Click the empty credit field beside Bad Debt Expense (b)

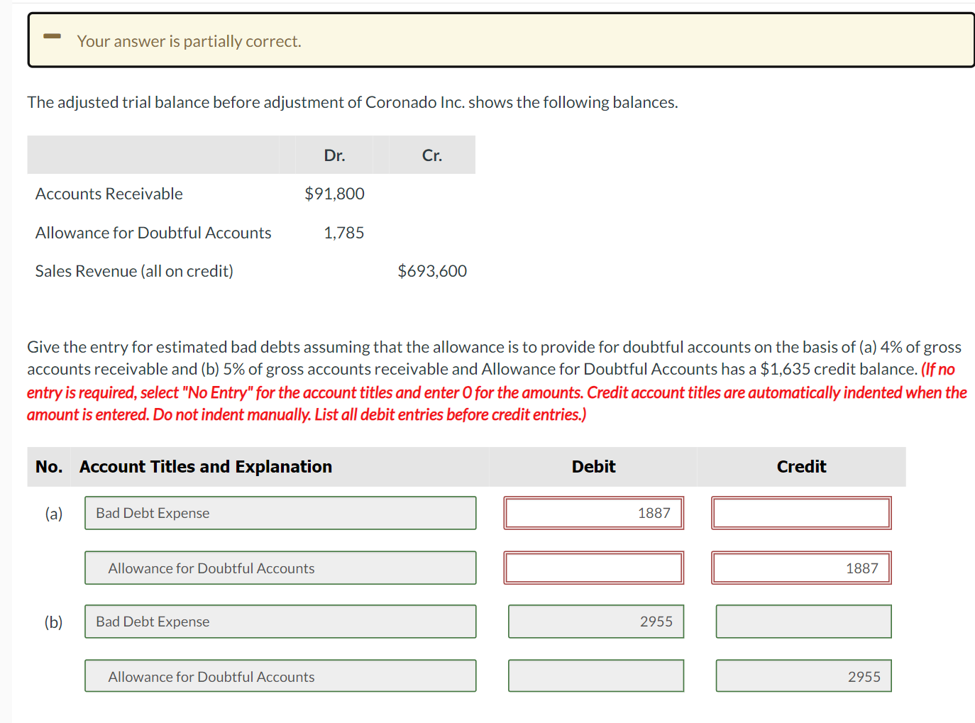[803, 621]
